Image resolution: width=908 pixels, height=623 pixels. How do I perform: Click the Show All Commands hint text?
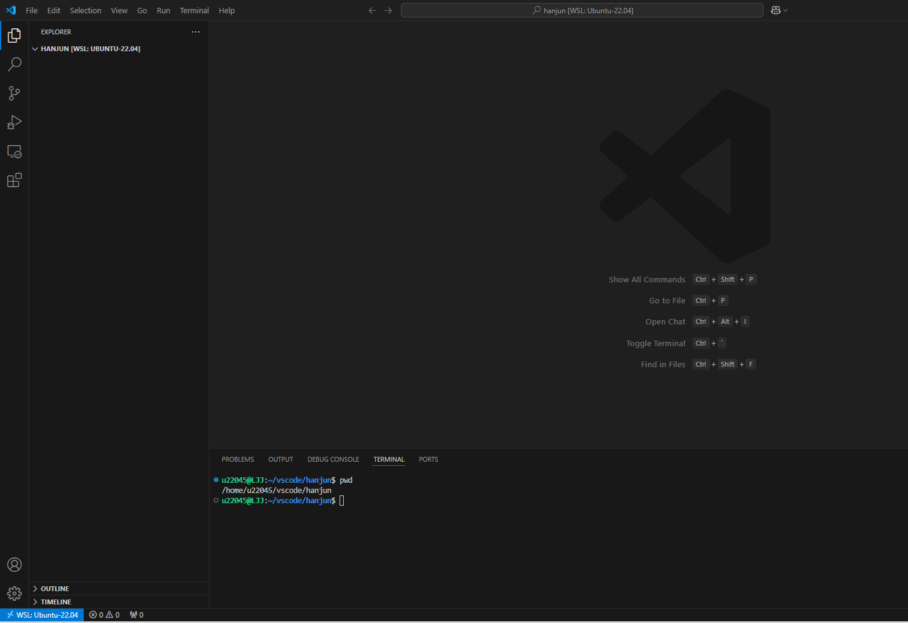(x=647, y=279)
